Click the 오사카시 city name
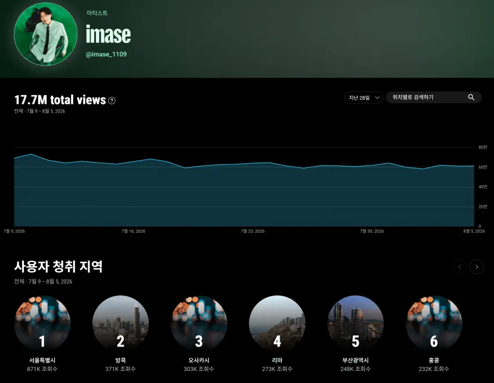The image size is (494, 383). pos(199,360)
